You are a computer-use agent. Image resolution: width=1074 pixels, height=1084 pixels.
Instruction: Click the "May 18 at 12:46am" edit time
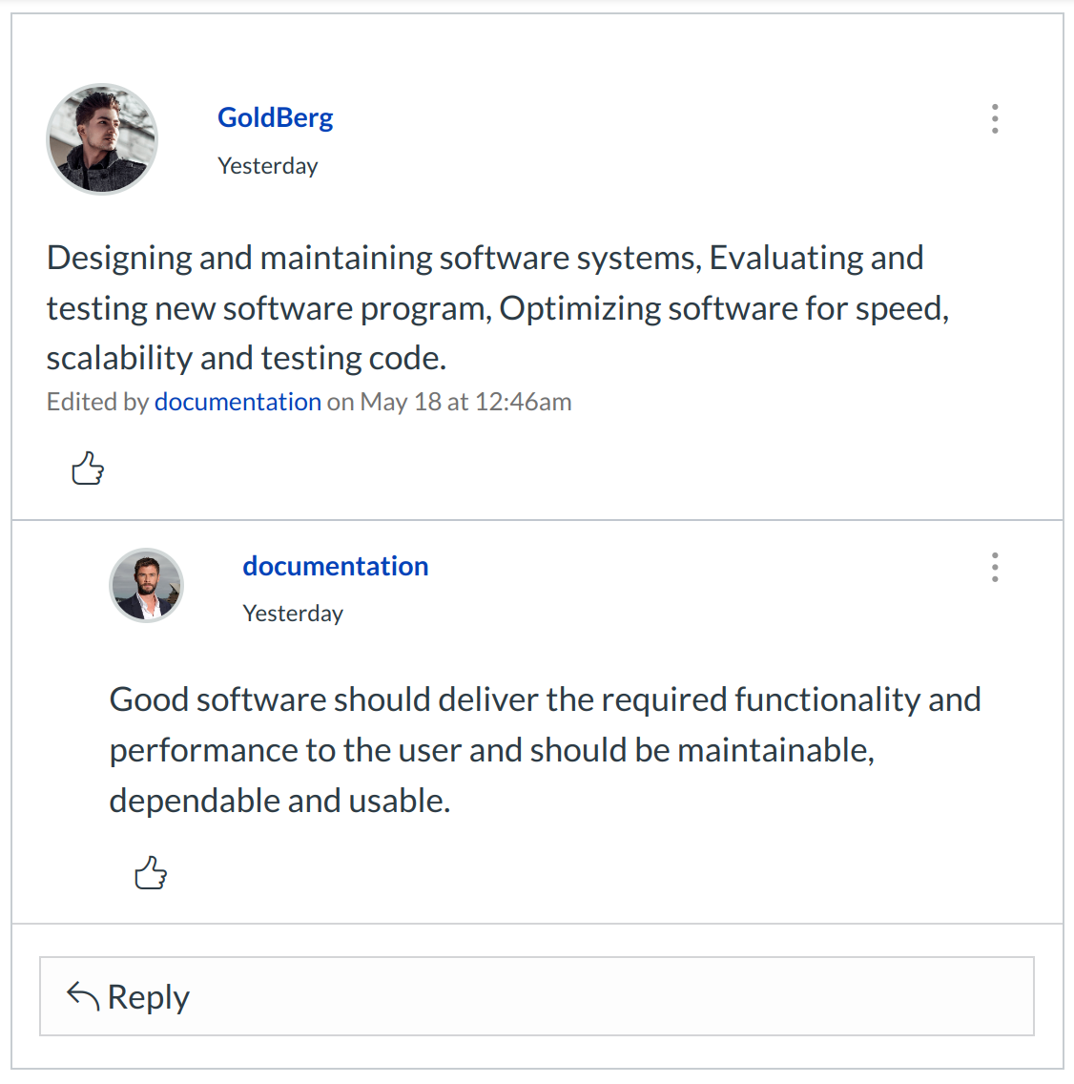pyautogui.click(x=465, y=402)
